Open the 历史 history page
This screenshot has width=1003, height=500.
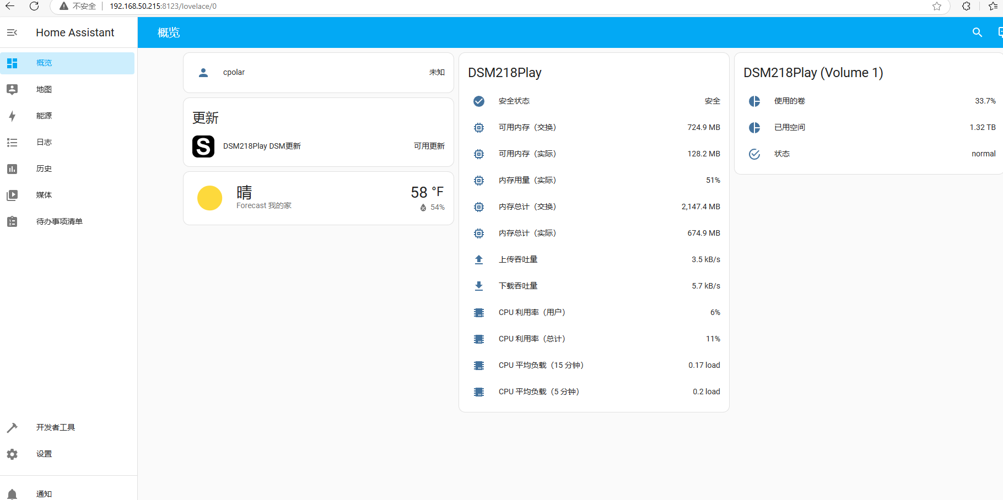[x=67, y=169]
